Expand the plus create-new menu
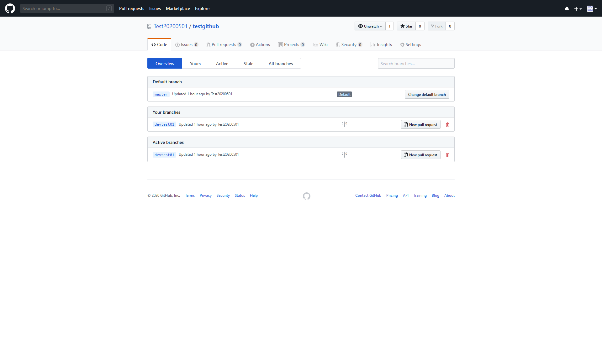The image size is (602, 344). (x=578, y=9)
